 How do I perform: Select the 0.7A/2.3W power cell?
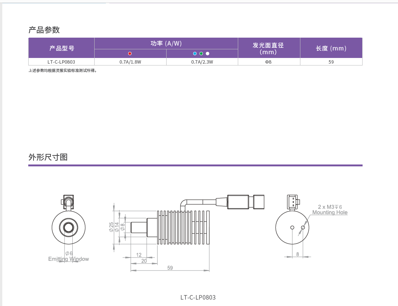point(202,62)
